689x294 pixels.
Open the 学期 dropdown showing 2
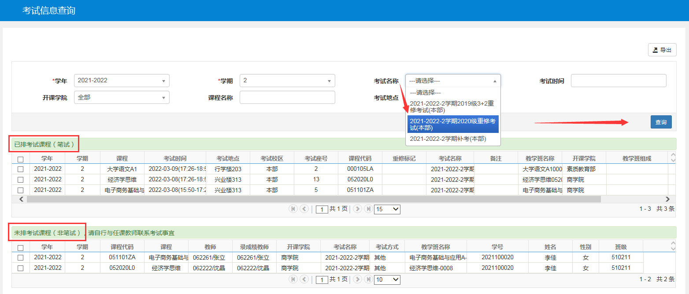(x=287, y=81)
